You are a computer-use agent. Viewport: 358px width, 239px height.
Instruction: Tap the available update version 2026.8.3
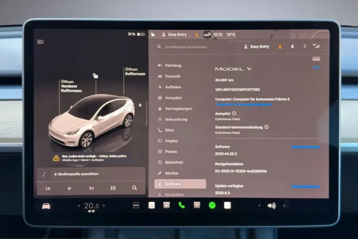click(223, 193)
